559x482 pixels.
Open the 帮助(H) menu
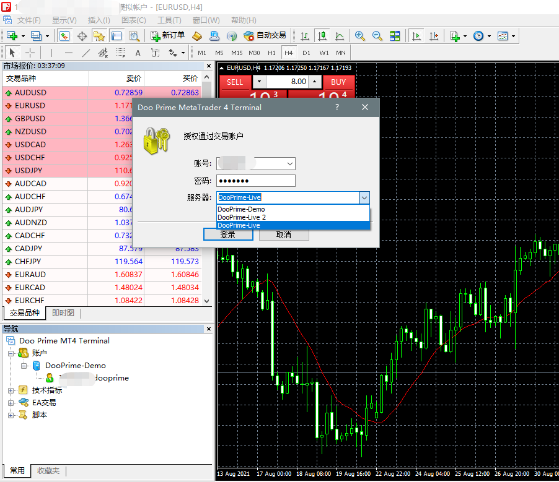(244, 20)
